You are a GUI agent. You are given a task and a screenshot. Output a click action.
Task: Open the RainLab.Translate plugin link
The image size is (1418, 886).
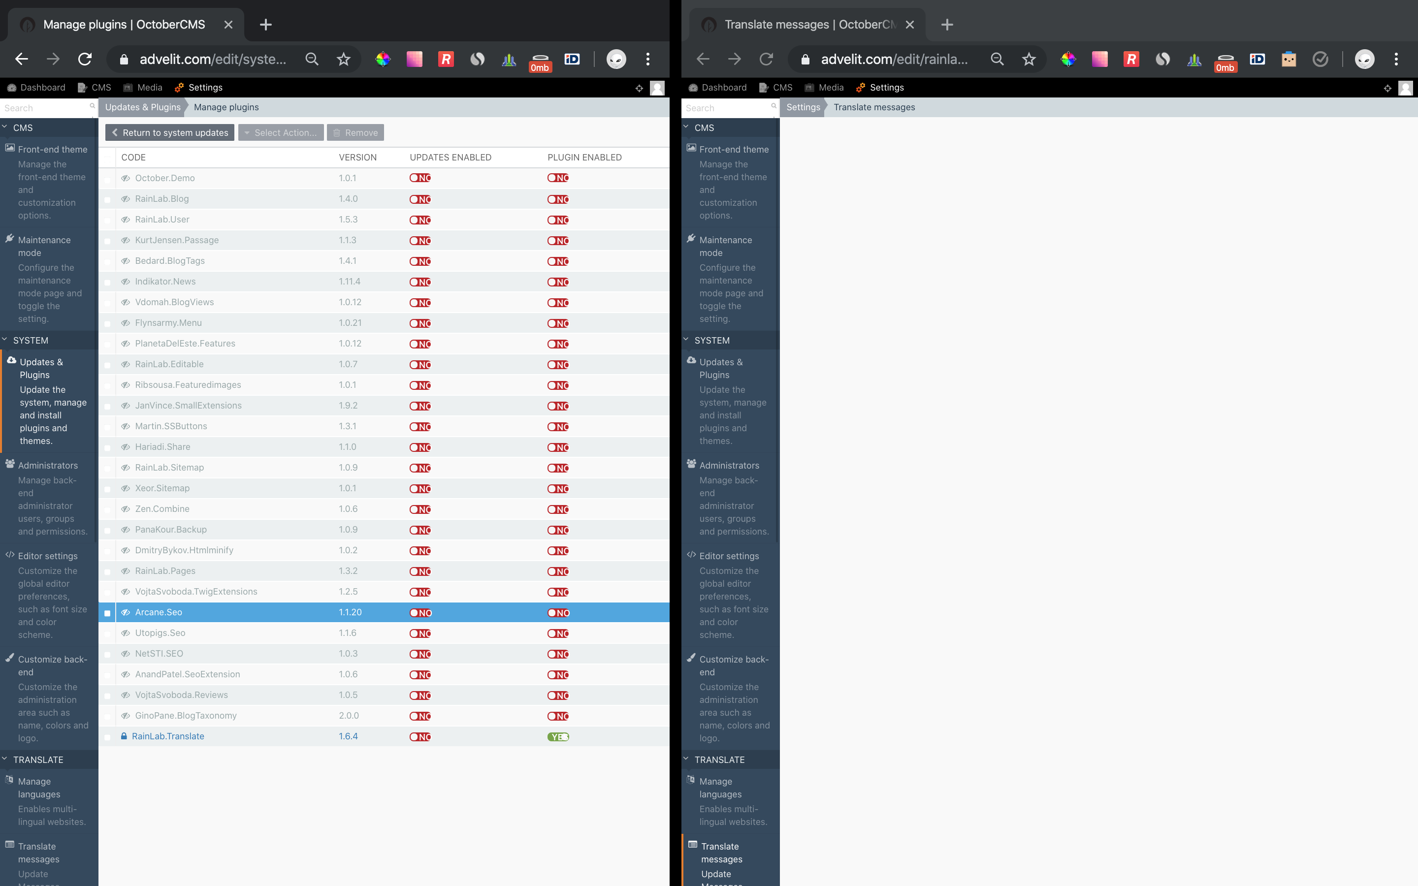[168, 736]
